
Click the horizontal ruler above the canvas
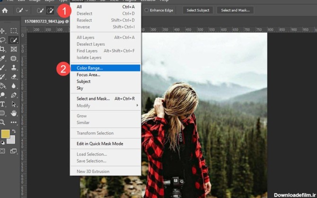[229, 29]
